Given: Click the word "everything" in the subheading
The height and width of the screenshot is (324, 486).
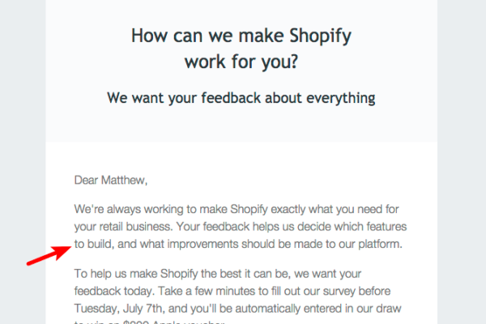Looking at the screenshot, I should (341, 99).
